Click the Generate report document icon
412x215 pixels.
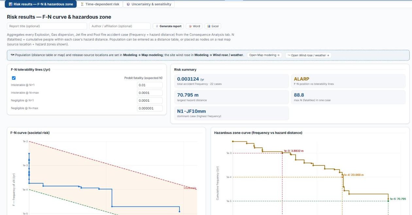click(x=157, y=26)
